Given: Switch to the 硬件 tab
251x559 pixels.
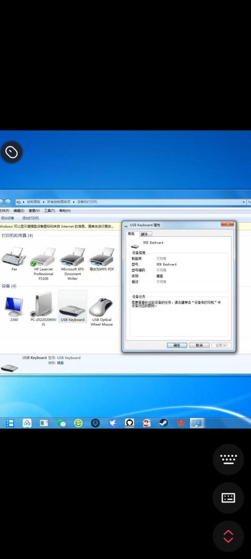Looking at the screenshot, I should [144, 234].
